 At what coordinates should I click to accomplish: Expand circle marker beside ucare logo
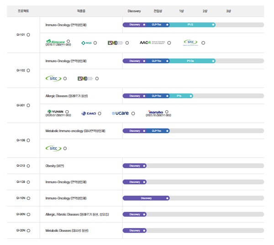pos(133,113)
